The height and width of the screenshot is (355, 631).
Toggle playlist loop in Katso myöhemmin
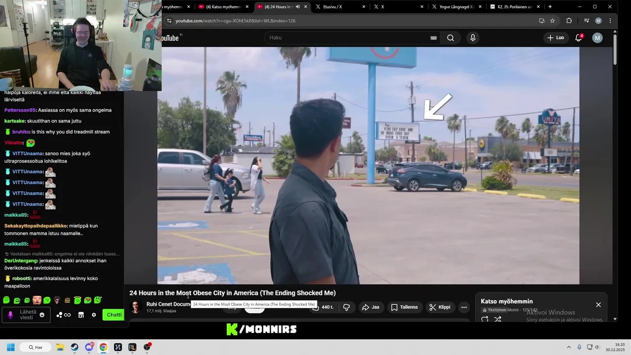pyautogui.click(x=485, y=319)
